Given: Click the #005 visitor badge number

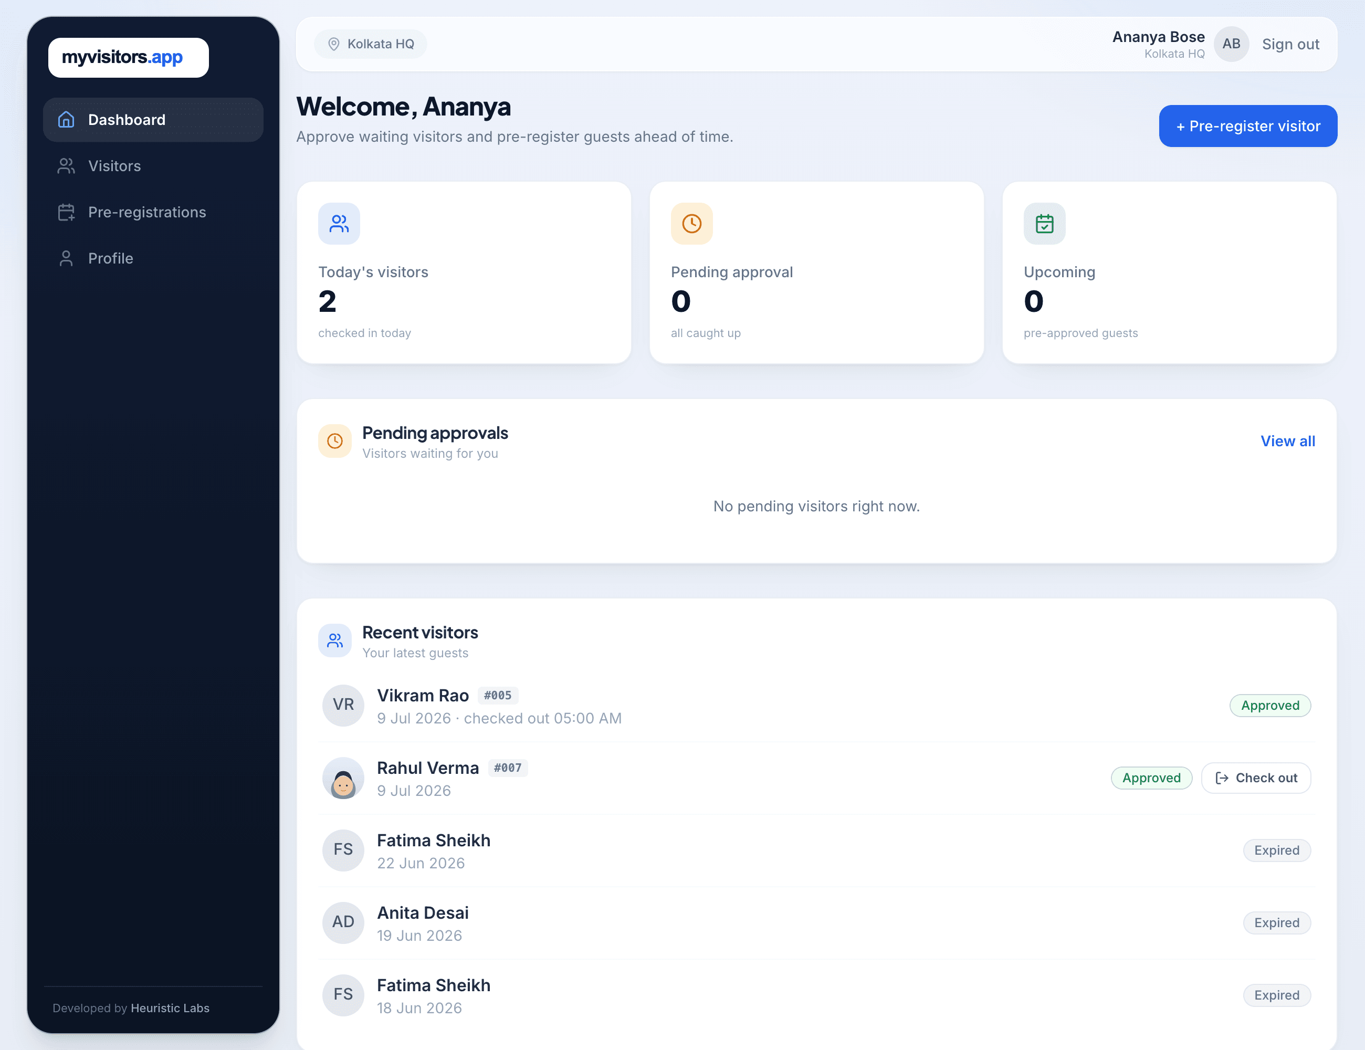Looking at the screenshot, I should [498, 695].
